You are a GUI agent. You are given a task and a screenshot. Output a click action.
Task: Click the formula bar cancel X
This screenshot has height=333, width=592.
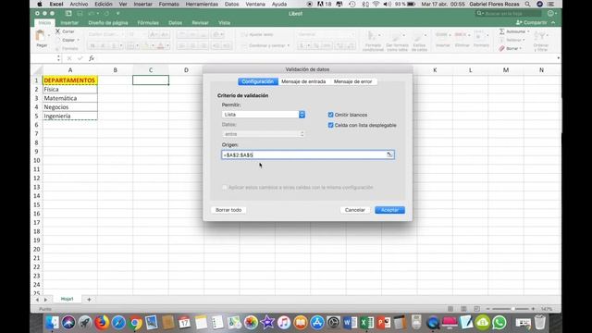click(69, 58)
